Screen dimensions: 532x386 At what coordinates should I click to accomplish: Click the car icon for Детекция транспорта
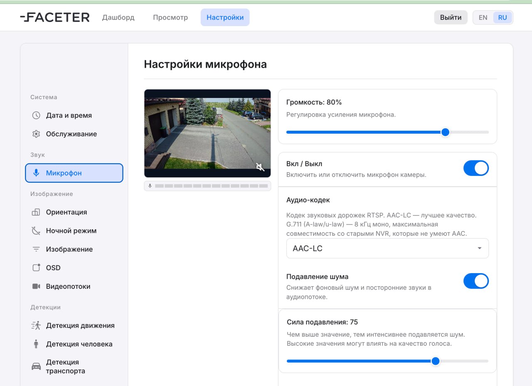(x=36, y=366)
